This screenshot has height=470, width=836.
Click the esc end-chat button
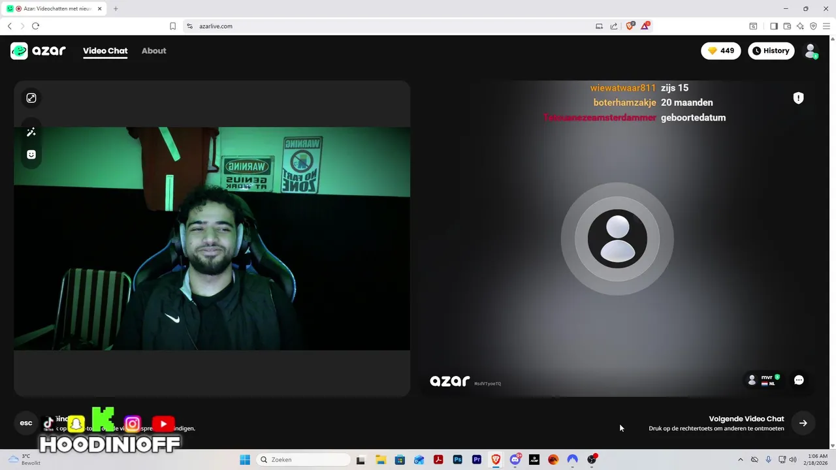(x=26, y=423)
